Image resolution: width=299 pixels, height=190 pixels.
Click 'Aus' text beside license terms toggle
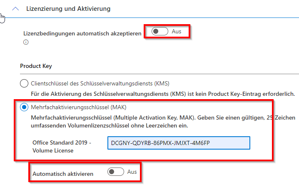176,32
